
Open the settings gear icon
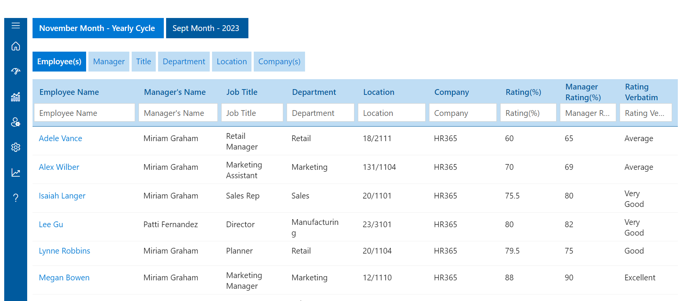point(16,147)
